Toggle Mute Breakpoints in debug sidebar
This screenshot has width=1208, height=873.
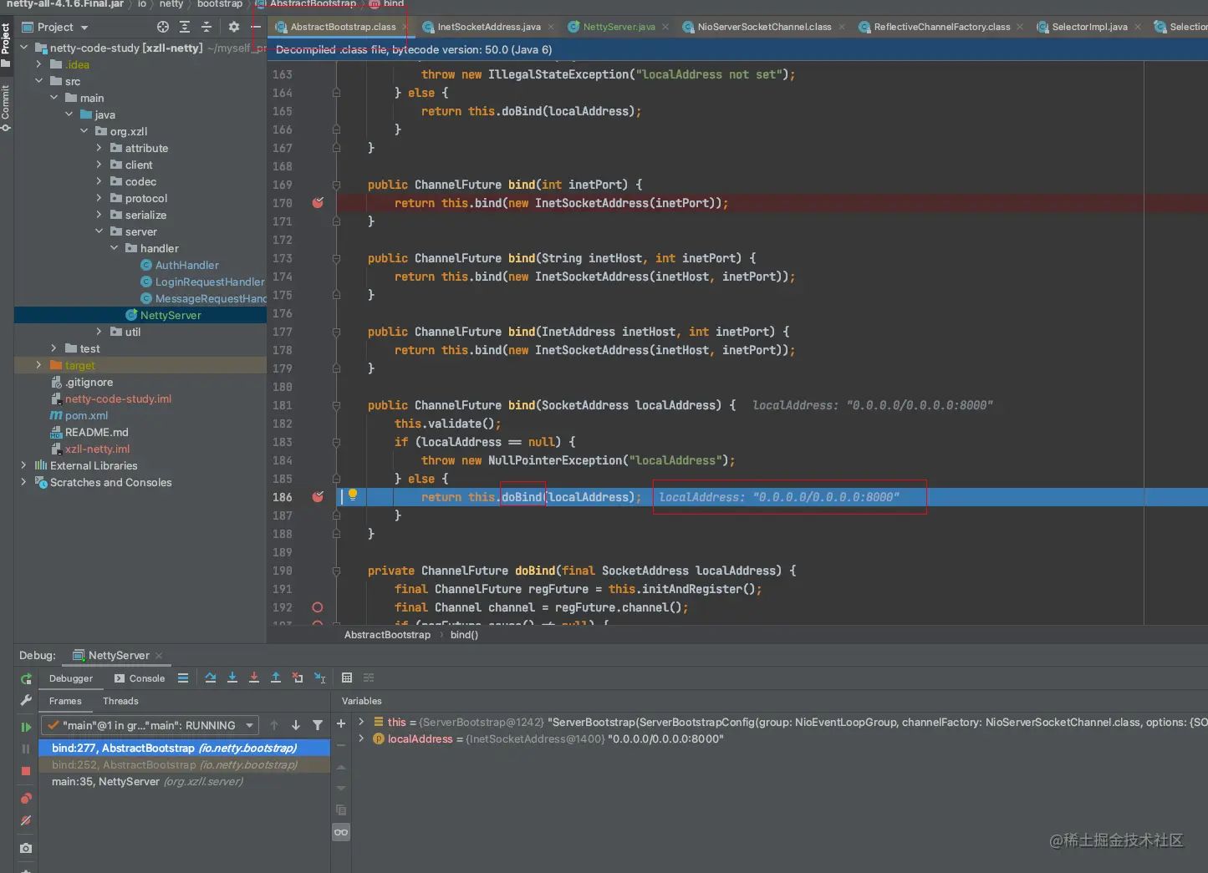(x=26, y=821)
